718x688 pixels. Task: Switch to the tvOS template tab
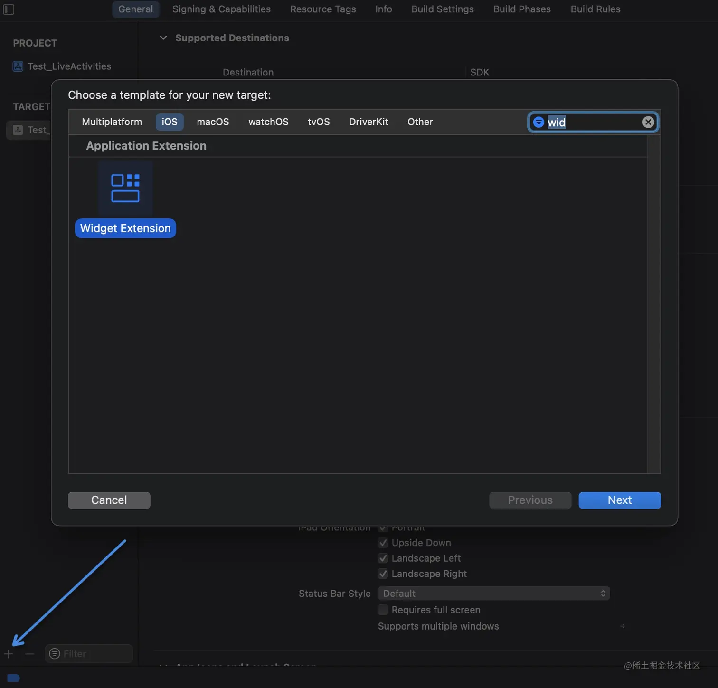(x=319, y=122)
